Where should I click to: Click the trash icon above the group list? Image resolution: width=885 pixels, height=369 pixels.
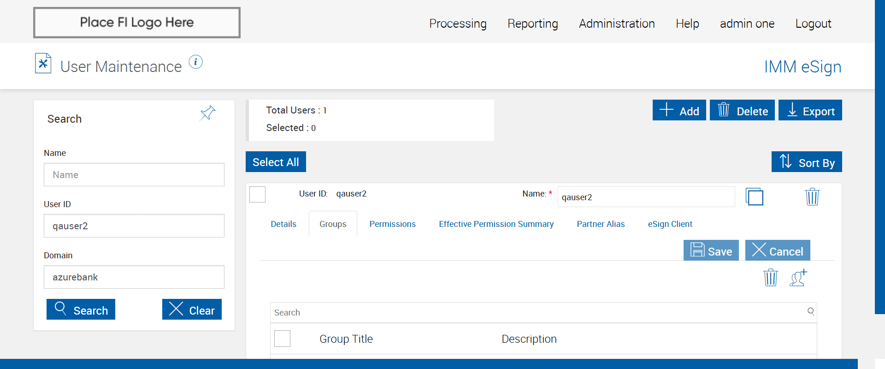point(770,278)
